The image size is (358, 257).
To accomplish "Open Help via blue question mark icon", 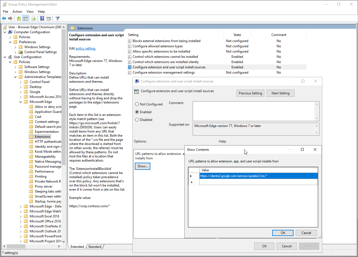I will coord(42,19).
